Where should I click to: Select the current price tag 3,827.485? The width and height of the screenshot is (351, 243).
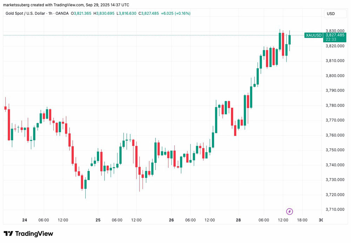(x=335, y=35)
